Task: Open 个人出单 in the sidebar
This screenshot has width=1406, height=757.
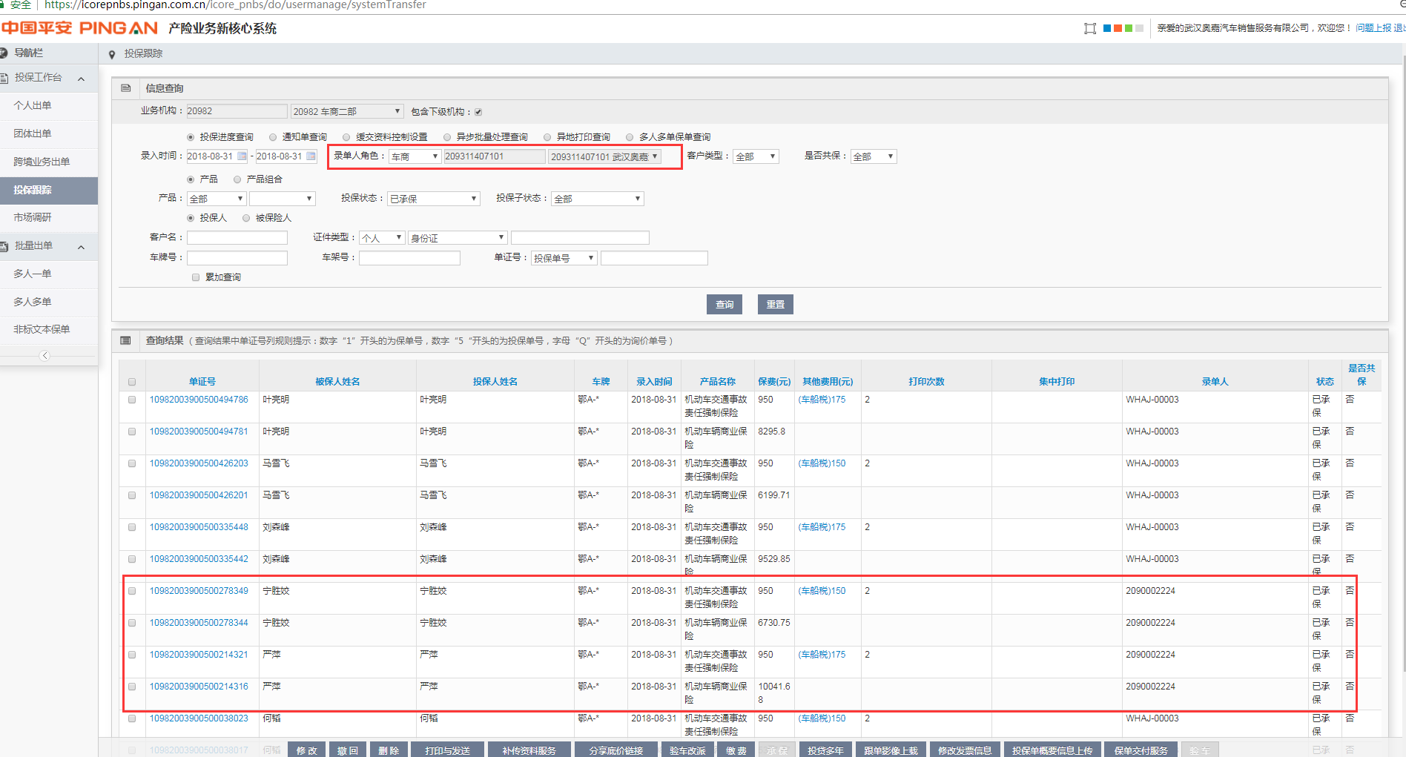Action: (x=33, y=105)
